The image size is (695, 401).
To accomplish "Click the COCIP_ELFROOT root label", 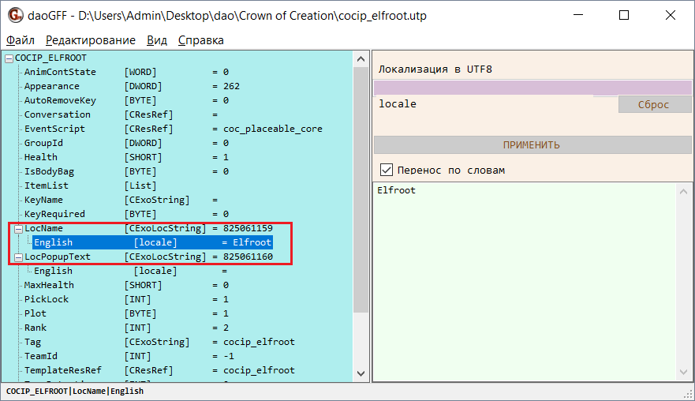I will pos(50,58).
